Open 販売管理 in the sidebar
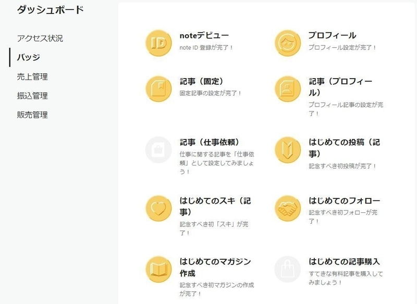This screenshot has width=417, height=304. [x=32, y=115]
